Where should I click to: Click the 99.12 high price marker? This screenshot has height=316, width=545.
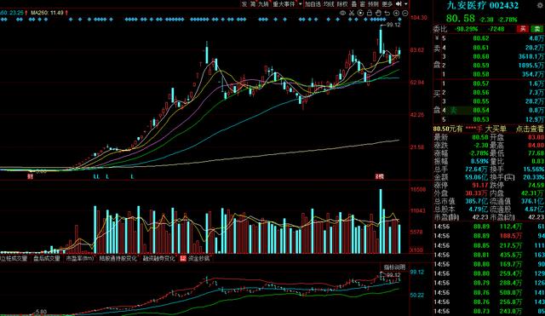[393, 25]
